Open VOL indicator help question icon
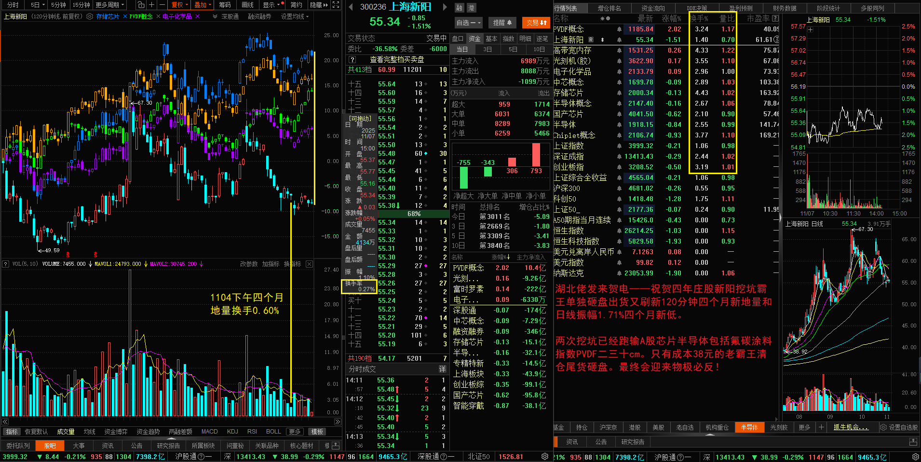921x462 pixels. (x=6, y=264)
